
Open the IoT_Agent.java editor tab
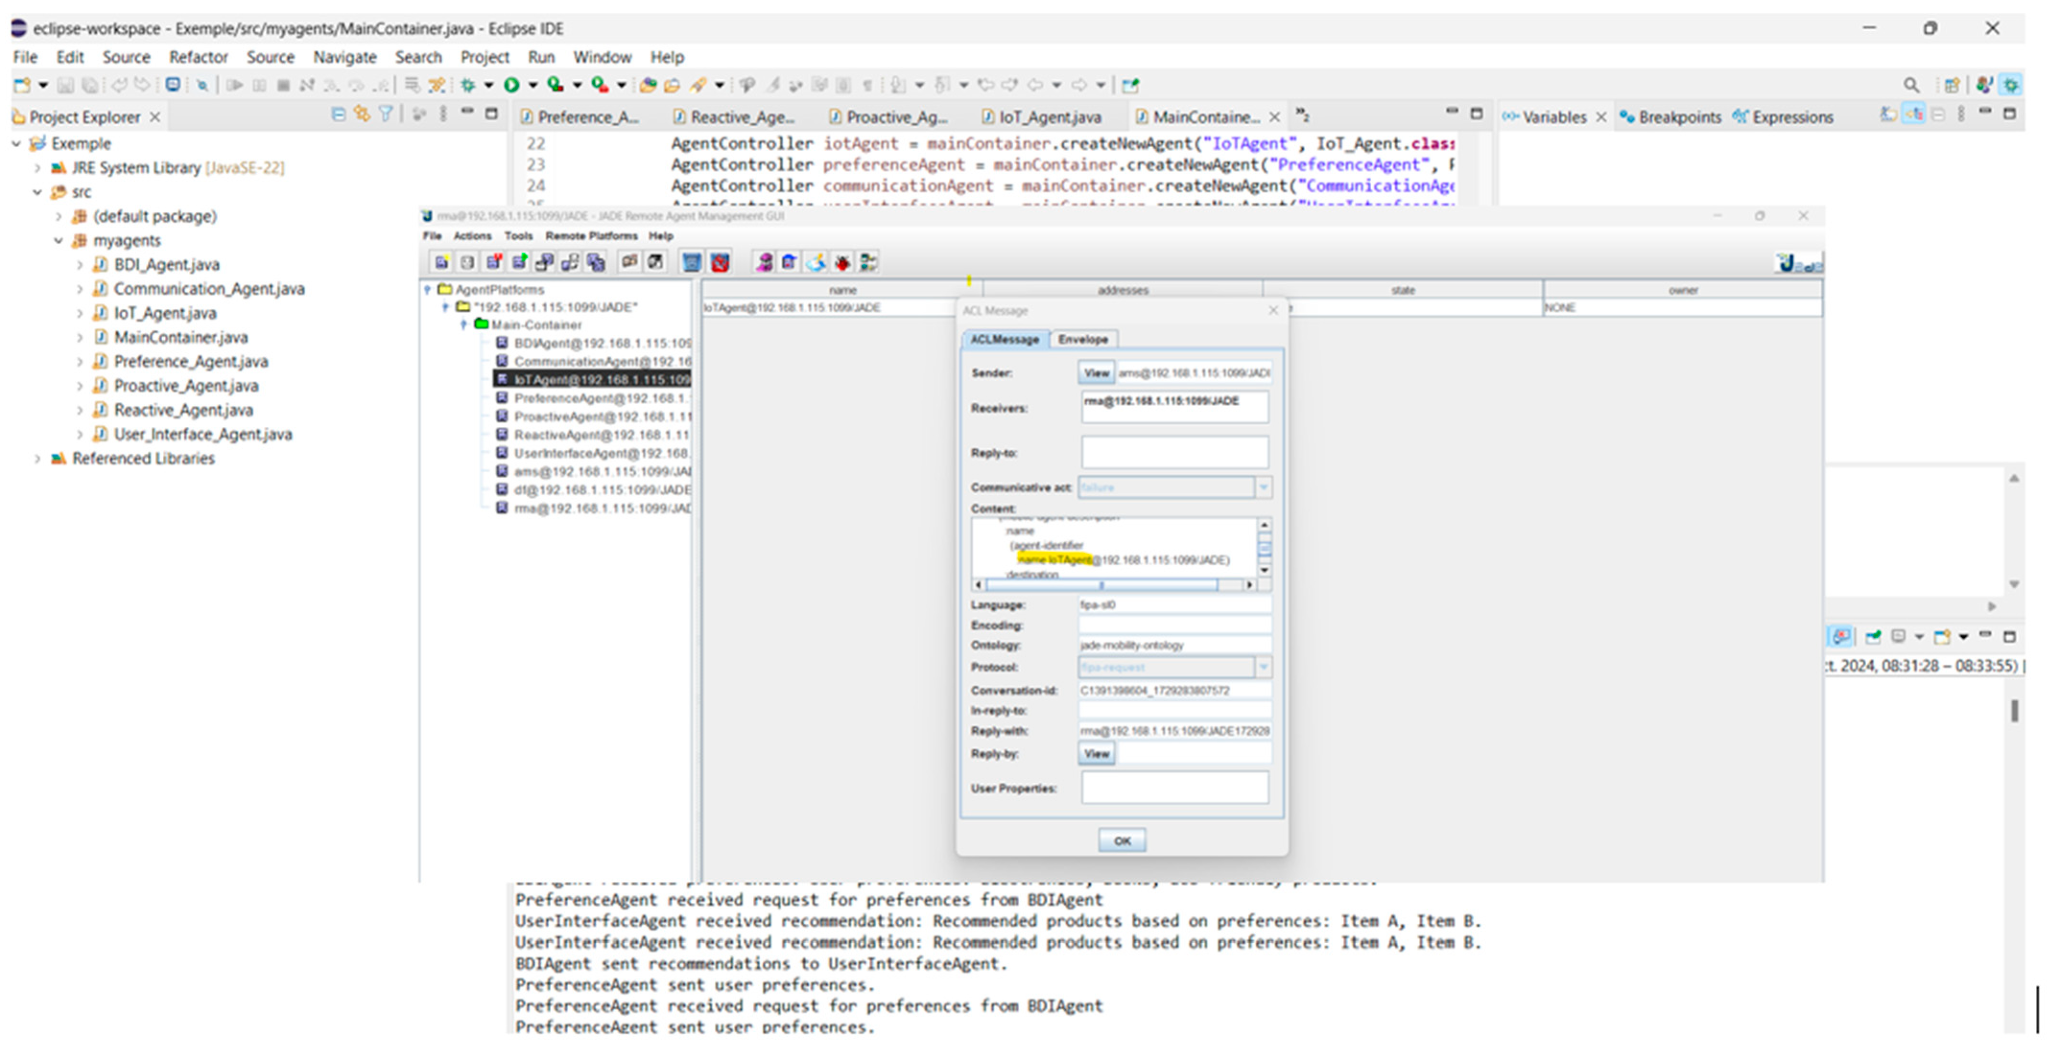click(x=1048, y=117)
